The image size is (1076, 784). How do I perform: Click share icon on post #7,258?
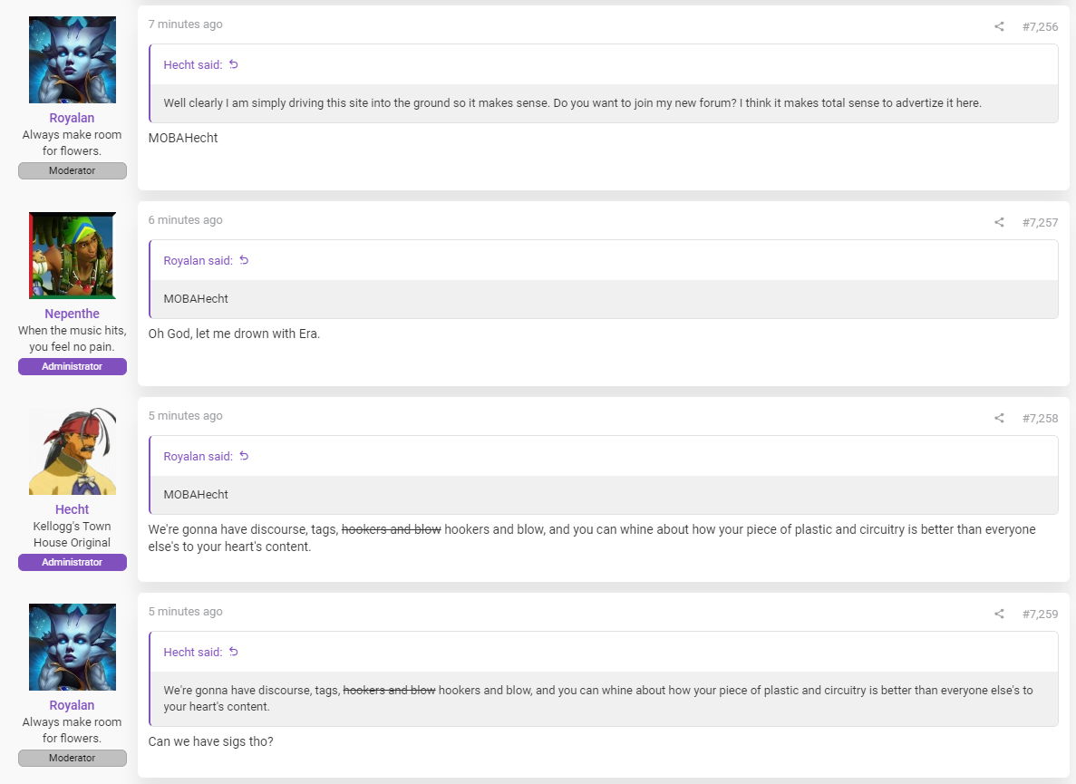click(999, 419)
